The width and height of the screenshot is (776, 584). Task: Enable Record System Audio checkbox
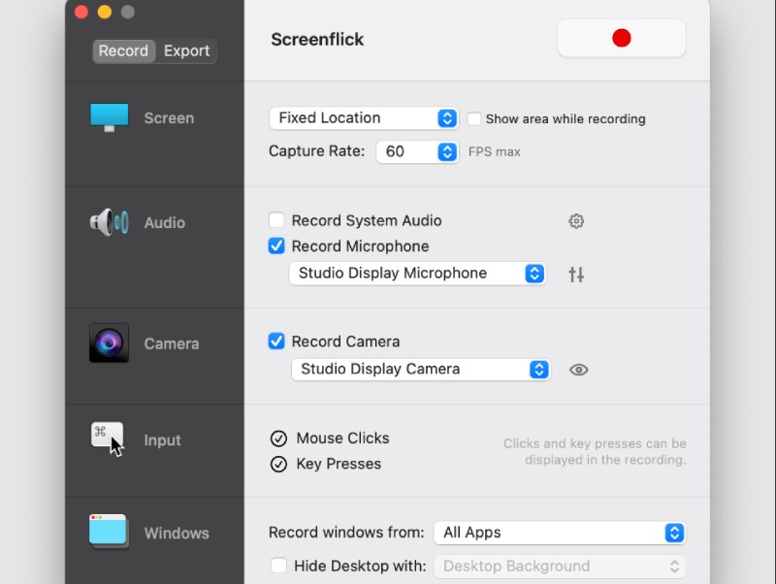coord(277,220)
